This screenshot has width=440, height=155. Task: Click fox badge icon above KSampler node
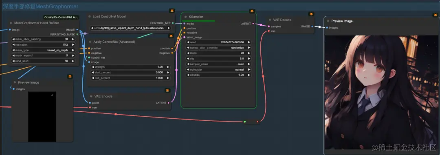pyautogui.click(x=252, y=11)
